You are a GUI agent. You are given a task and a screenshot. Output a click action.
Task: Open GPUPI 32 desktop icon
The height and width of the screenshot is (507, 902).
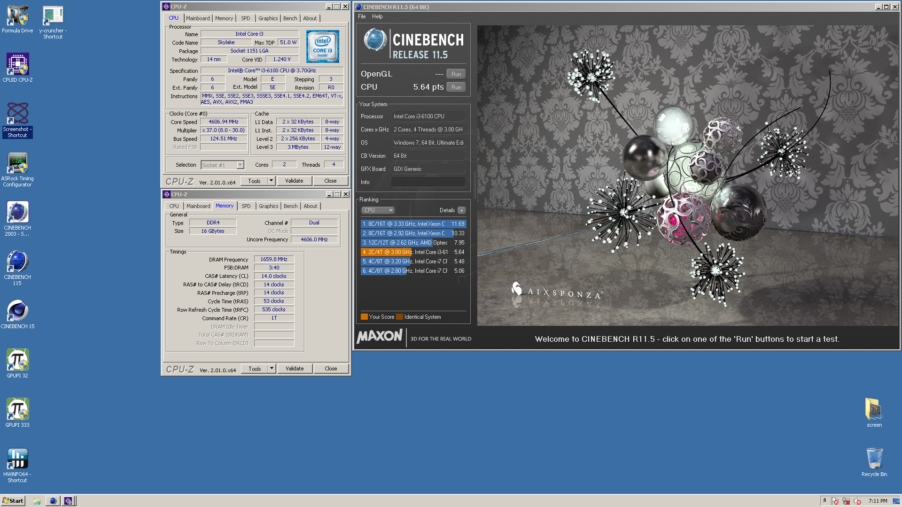(17, 363)
